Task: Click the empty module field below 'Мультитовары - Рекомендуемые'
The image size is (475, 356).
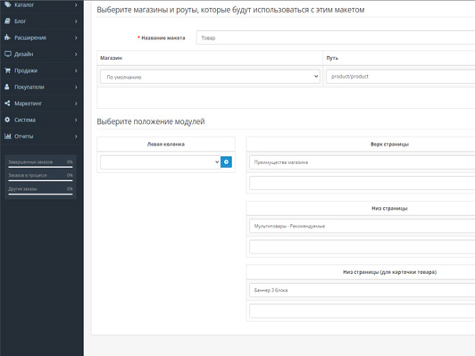Action: (x=362, y=247)
